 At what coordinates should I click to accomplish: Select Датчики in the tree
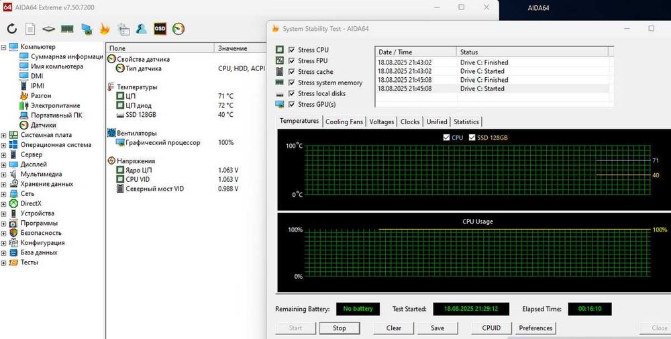coord(43,126)
